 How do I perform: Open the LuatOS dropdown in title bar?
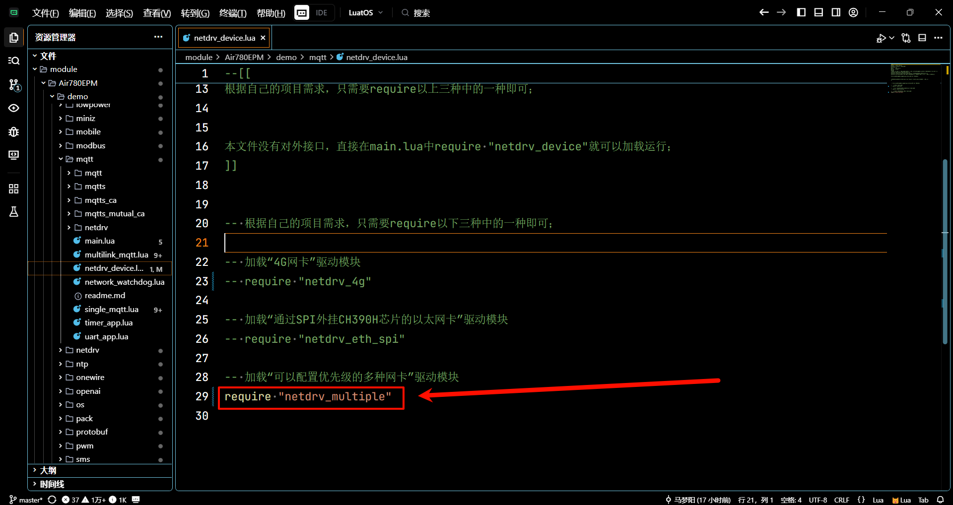366,12
